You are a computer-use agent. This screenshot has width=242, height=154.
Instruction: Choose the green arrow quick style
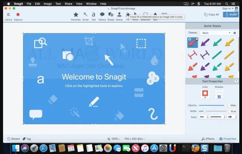click(217, 42)
